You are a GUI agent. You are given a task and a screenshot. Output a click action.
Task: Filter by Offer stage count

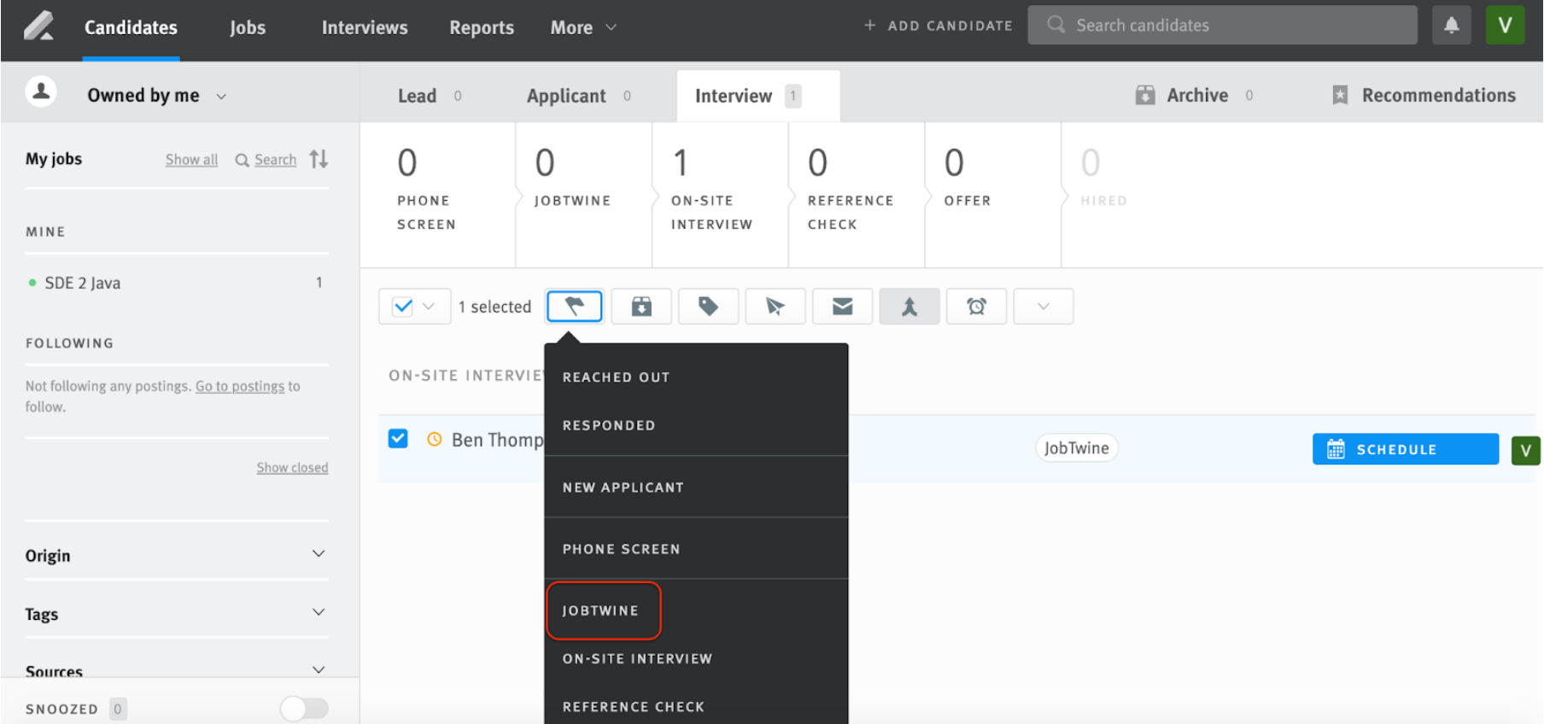(992, 195)
